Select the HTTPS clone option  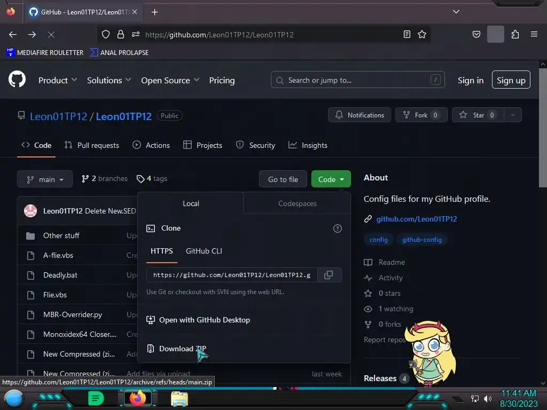point(161,251)
